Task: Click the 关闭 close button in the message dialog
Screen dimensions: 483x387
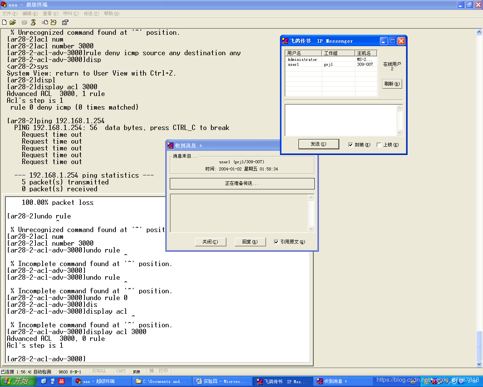Action: pos(210,242)
